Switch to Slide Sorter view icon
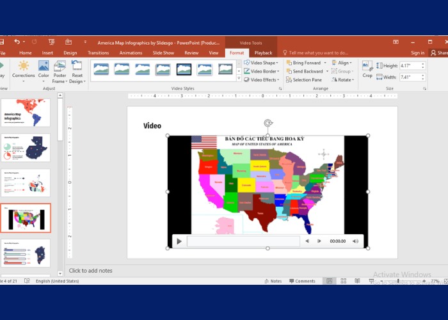448x320 pixels. point(344,281)
